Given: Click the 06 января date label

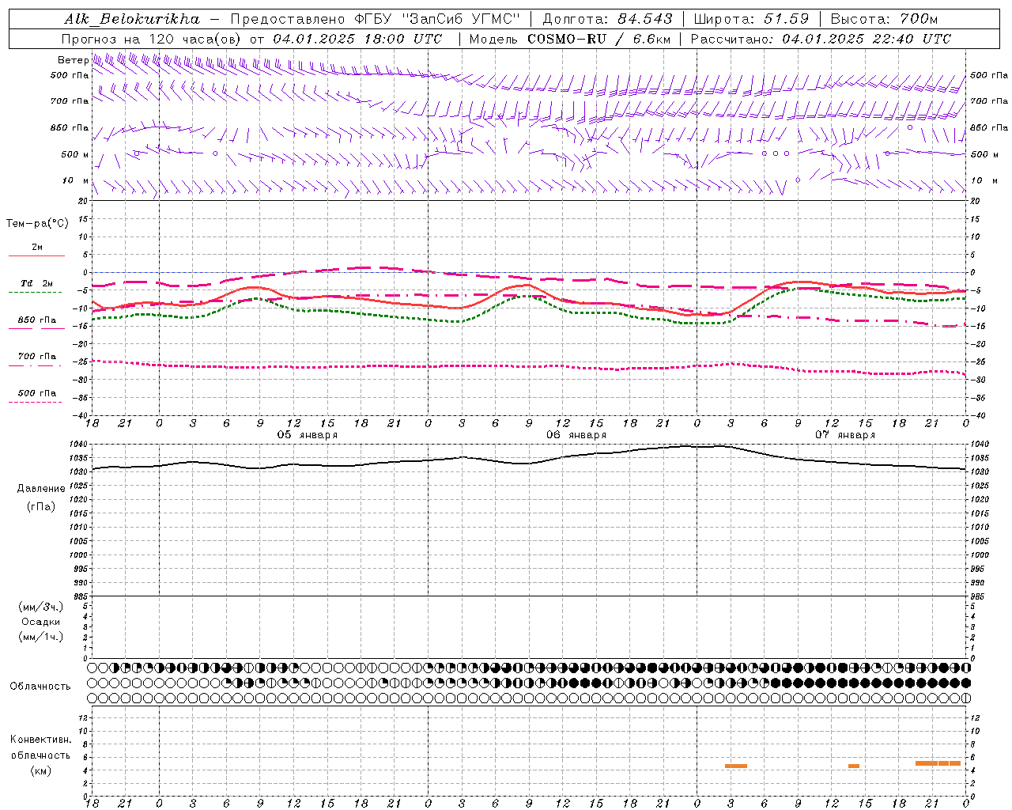Looking at the screenshot, I should click(576, 435).
